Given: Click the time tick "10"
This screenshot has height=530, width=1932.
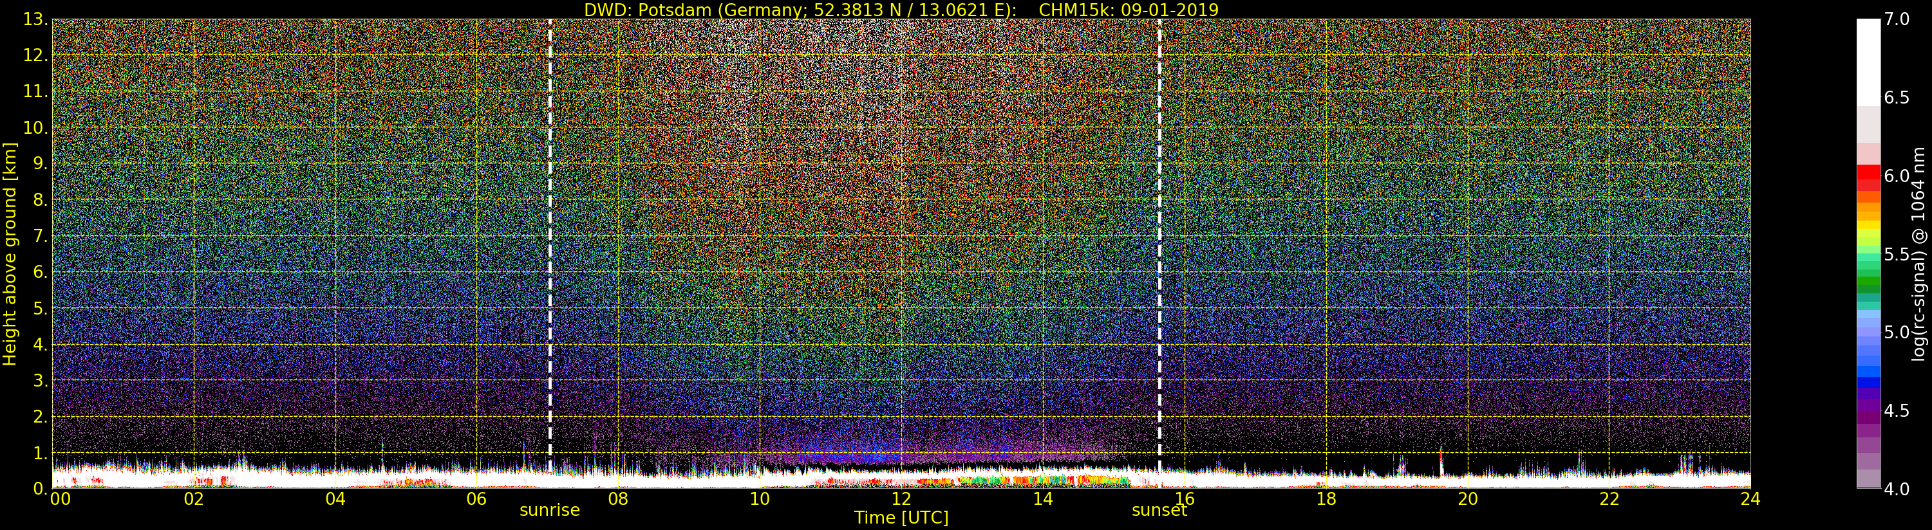Looking at the screenshot, I should tap(760, 499).
